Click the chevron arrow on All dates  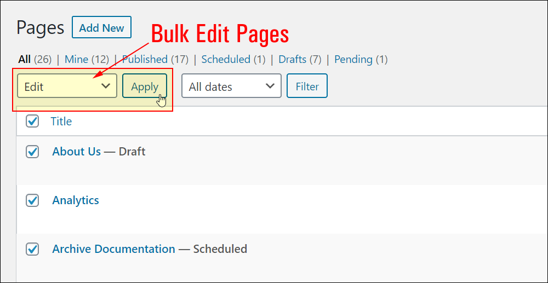click(x=270, y=86)
